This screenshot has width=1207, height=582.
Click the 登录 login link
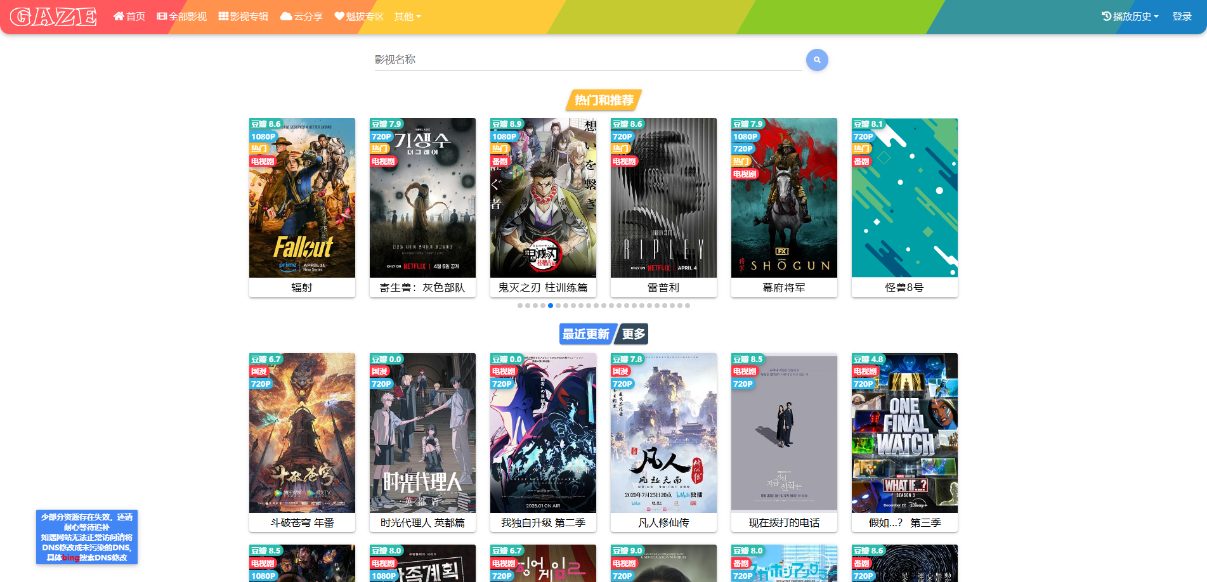(1182, 16)
